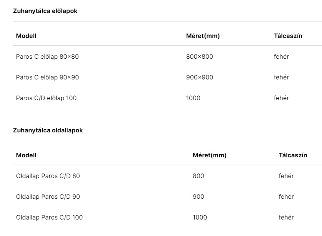This screenshot has height=236, width=322.
Task: Select size 800 in Oldallap Paros C/D 80 row
Action: click(199, 176)
